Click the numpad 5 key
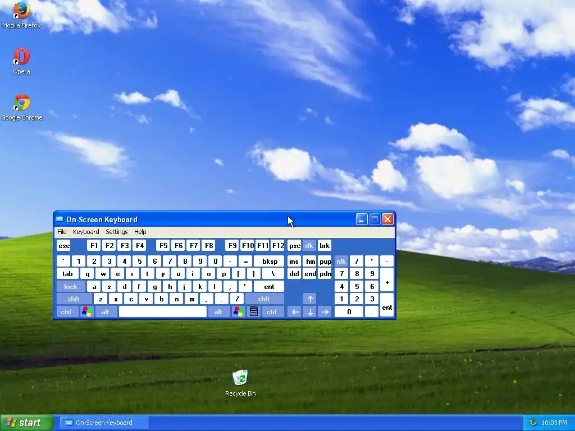The width and height of the screenshot is (575, 431). (357, 287)
